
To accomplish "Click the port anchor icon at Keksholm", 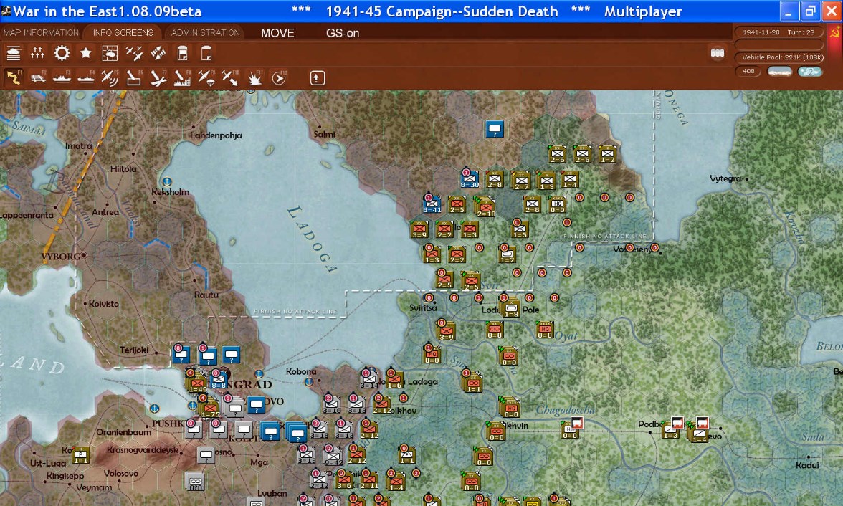I will click(x=167, y=182).
